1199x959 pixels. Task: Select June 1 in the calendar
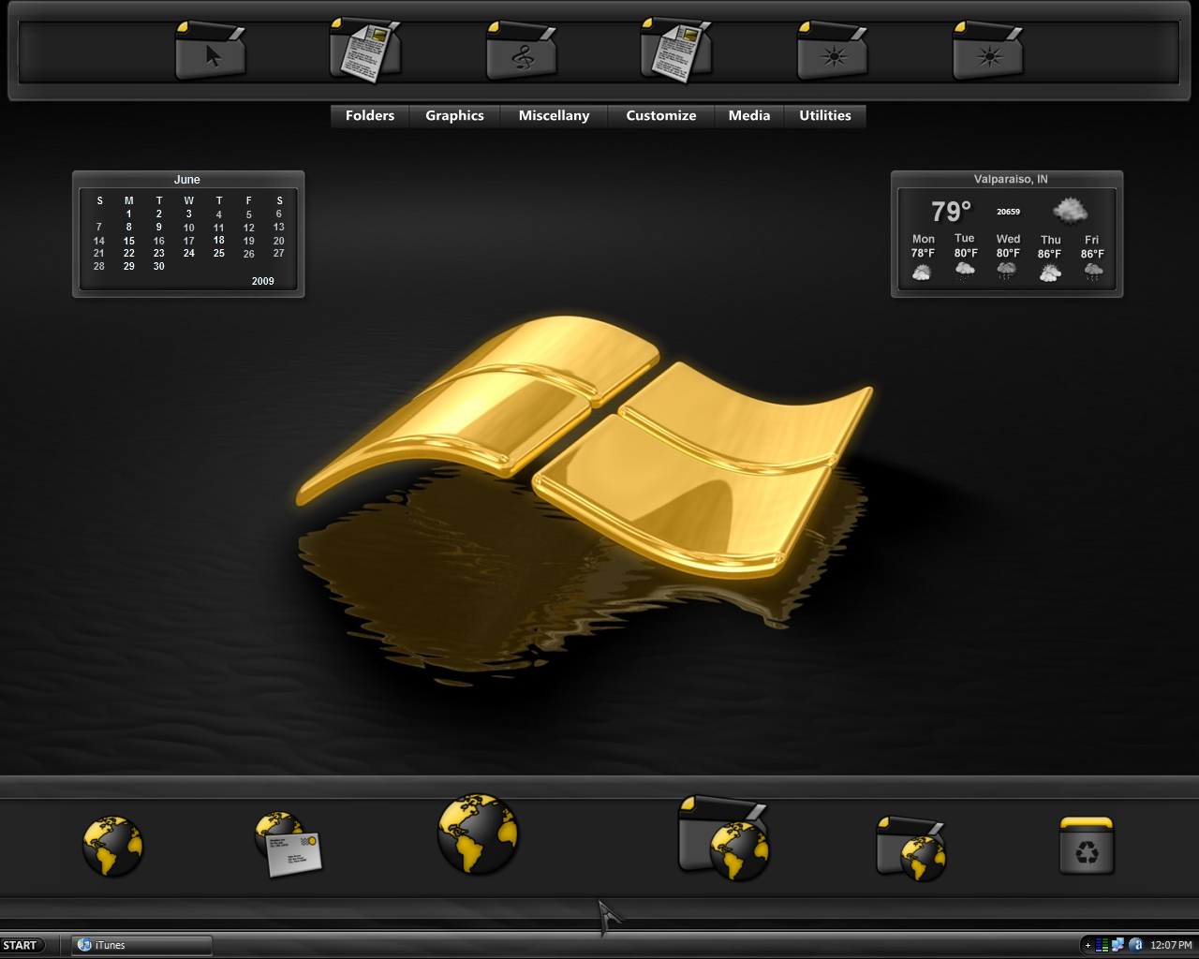129,214
